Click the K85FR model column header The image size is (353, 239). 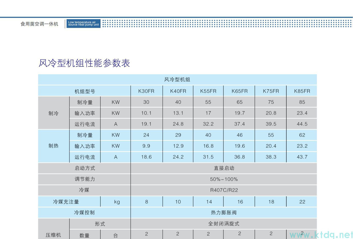point(302,91)
